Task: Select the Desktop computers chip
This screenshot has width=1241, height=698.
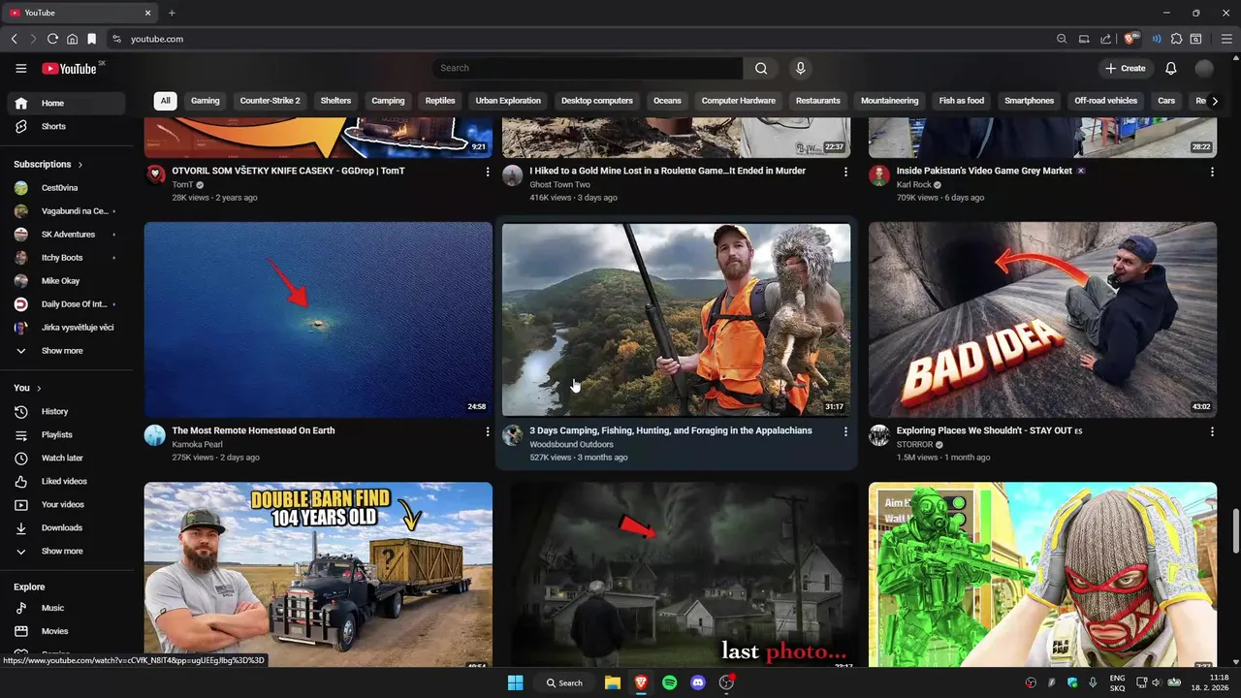Action: (x=597, y=101)
